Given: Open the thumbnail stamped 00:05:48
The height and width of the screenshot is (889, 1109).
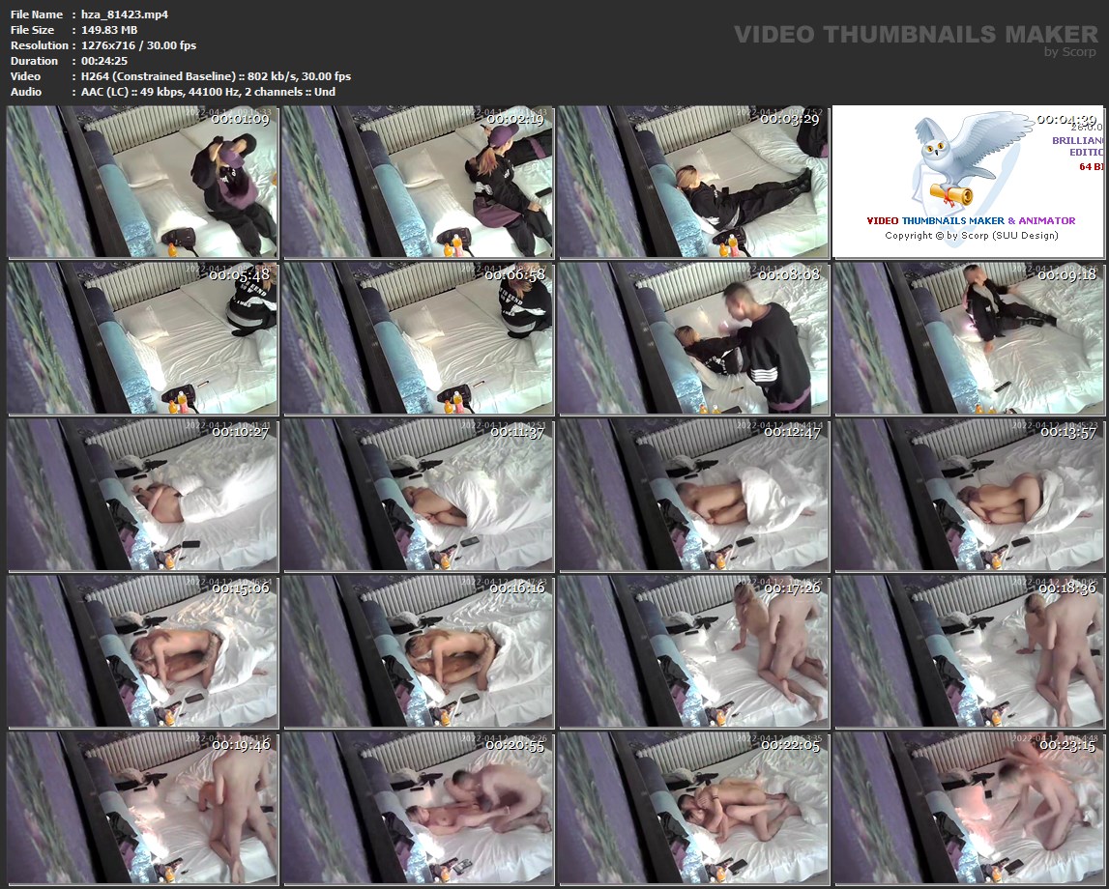Looking at the screenshot, I should [143, 338].
